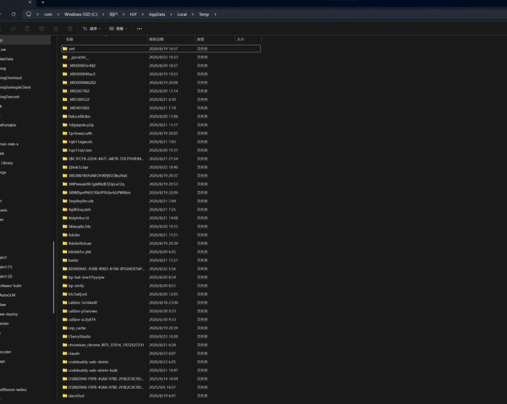Select diffusion-webui in navigation pane
This screenshot has width=507, height=404.
(13, 390)
